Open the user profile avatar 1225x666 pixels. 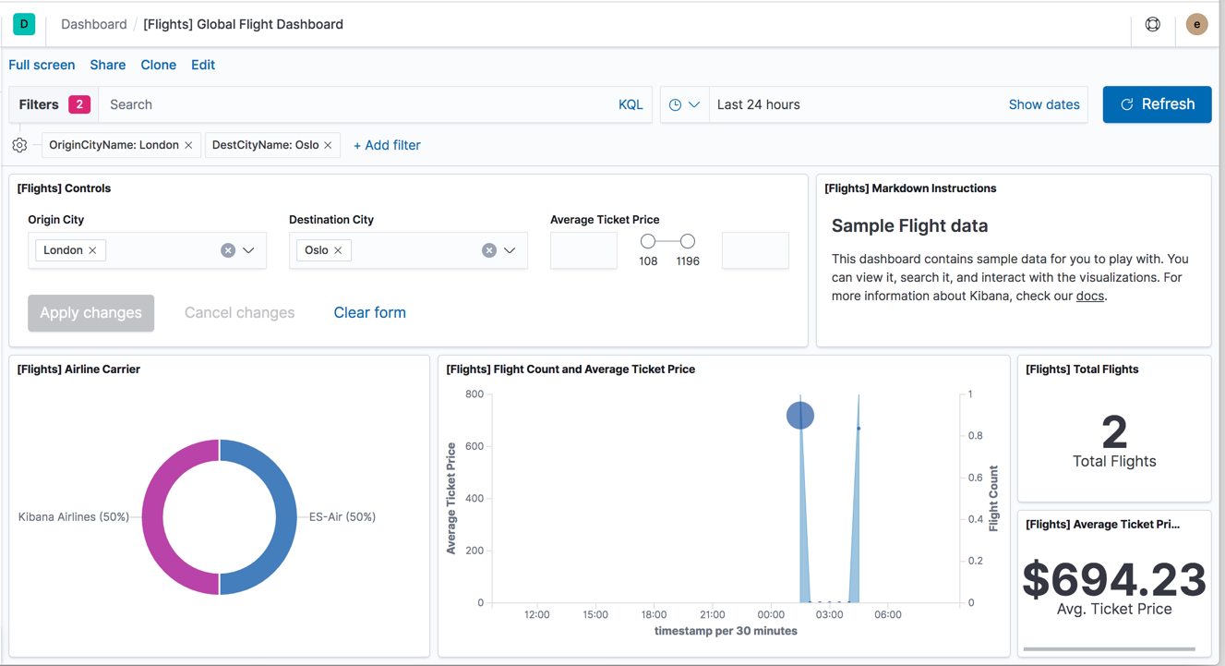tap(1196, 25)
